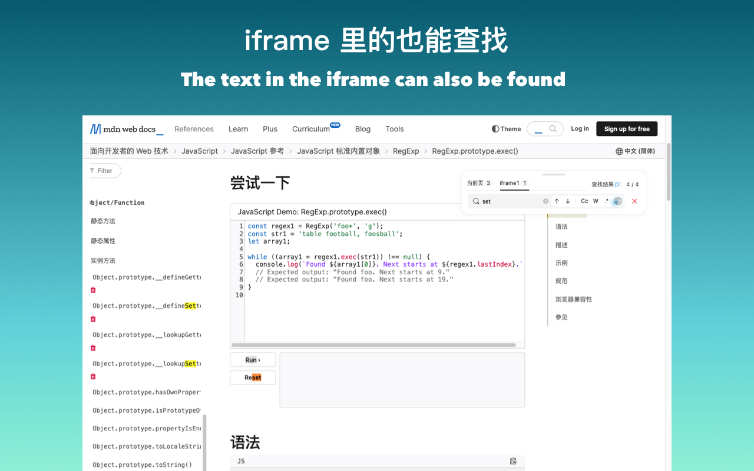
Task: Go to the 规范 section in the contents list
Action: [561, 281]
